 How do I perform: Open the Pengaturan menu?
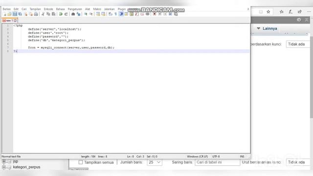[x=75, y=9]
